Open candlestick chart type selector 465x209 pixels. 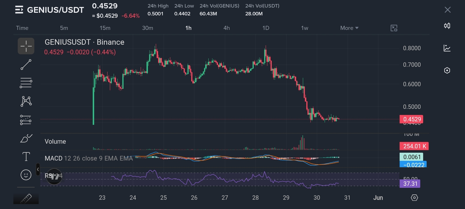(447, 26)
